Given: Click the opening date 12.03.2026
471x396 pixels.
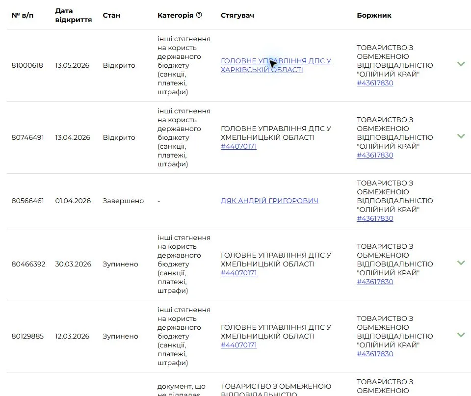Looking at the screenshot, I should [72, 336].
